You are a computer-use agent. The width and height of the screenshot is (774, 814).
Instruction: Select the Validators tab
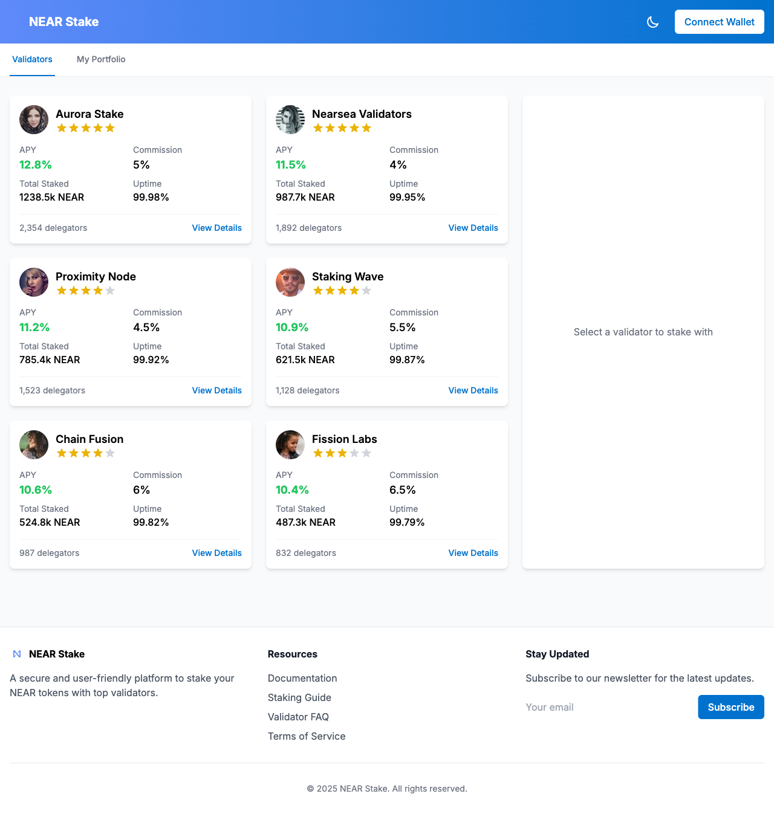click(x=32, y=59)
